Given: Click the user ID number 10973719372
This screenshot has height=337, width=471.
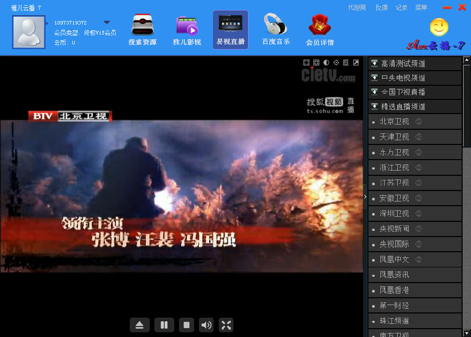Looking at the screenshot, I should [x=71, y=23].
